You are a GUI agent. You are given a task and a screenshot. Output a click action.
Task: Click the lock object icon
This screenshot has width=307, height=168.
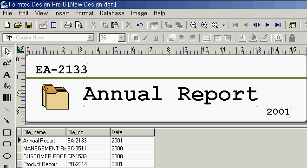pos(292,38)
